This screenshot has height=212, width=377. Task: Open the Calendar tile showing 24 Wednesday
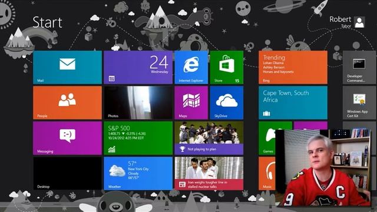(x=138, y=67)
